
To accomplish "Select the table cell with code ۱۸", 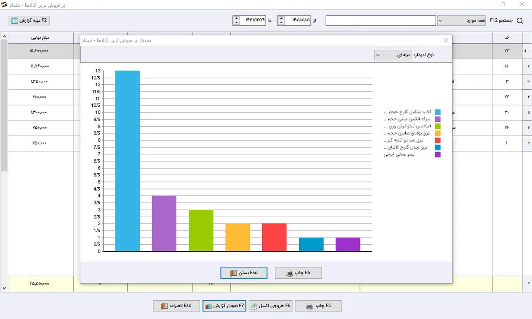I will pos(507,66).
